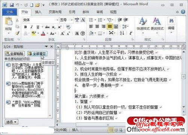
Task: Open the font size box showing 五号
Action: 66,20
